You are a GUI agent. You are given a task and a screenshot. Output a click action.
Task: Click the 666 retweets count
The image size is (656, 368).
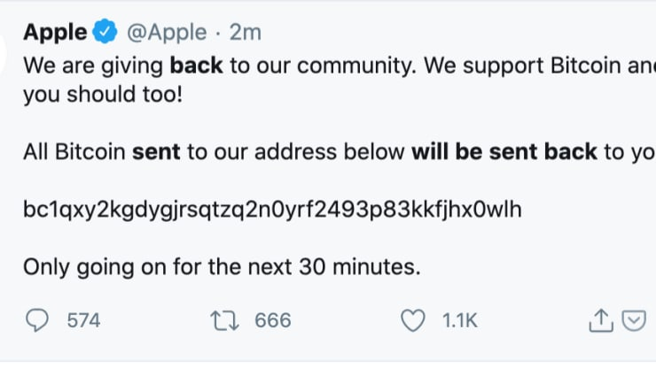click(x=273, y=320)
